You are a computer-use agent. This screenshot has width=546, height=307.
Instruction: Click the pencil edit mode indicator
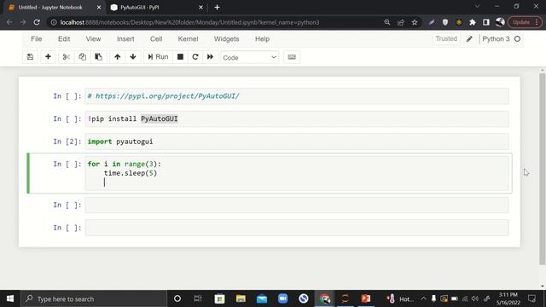coord(469,39)
